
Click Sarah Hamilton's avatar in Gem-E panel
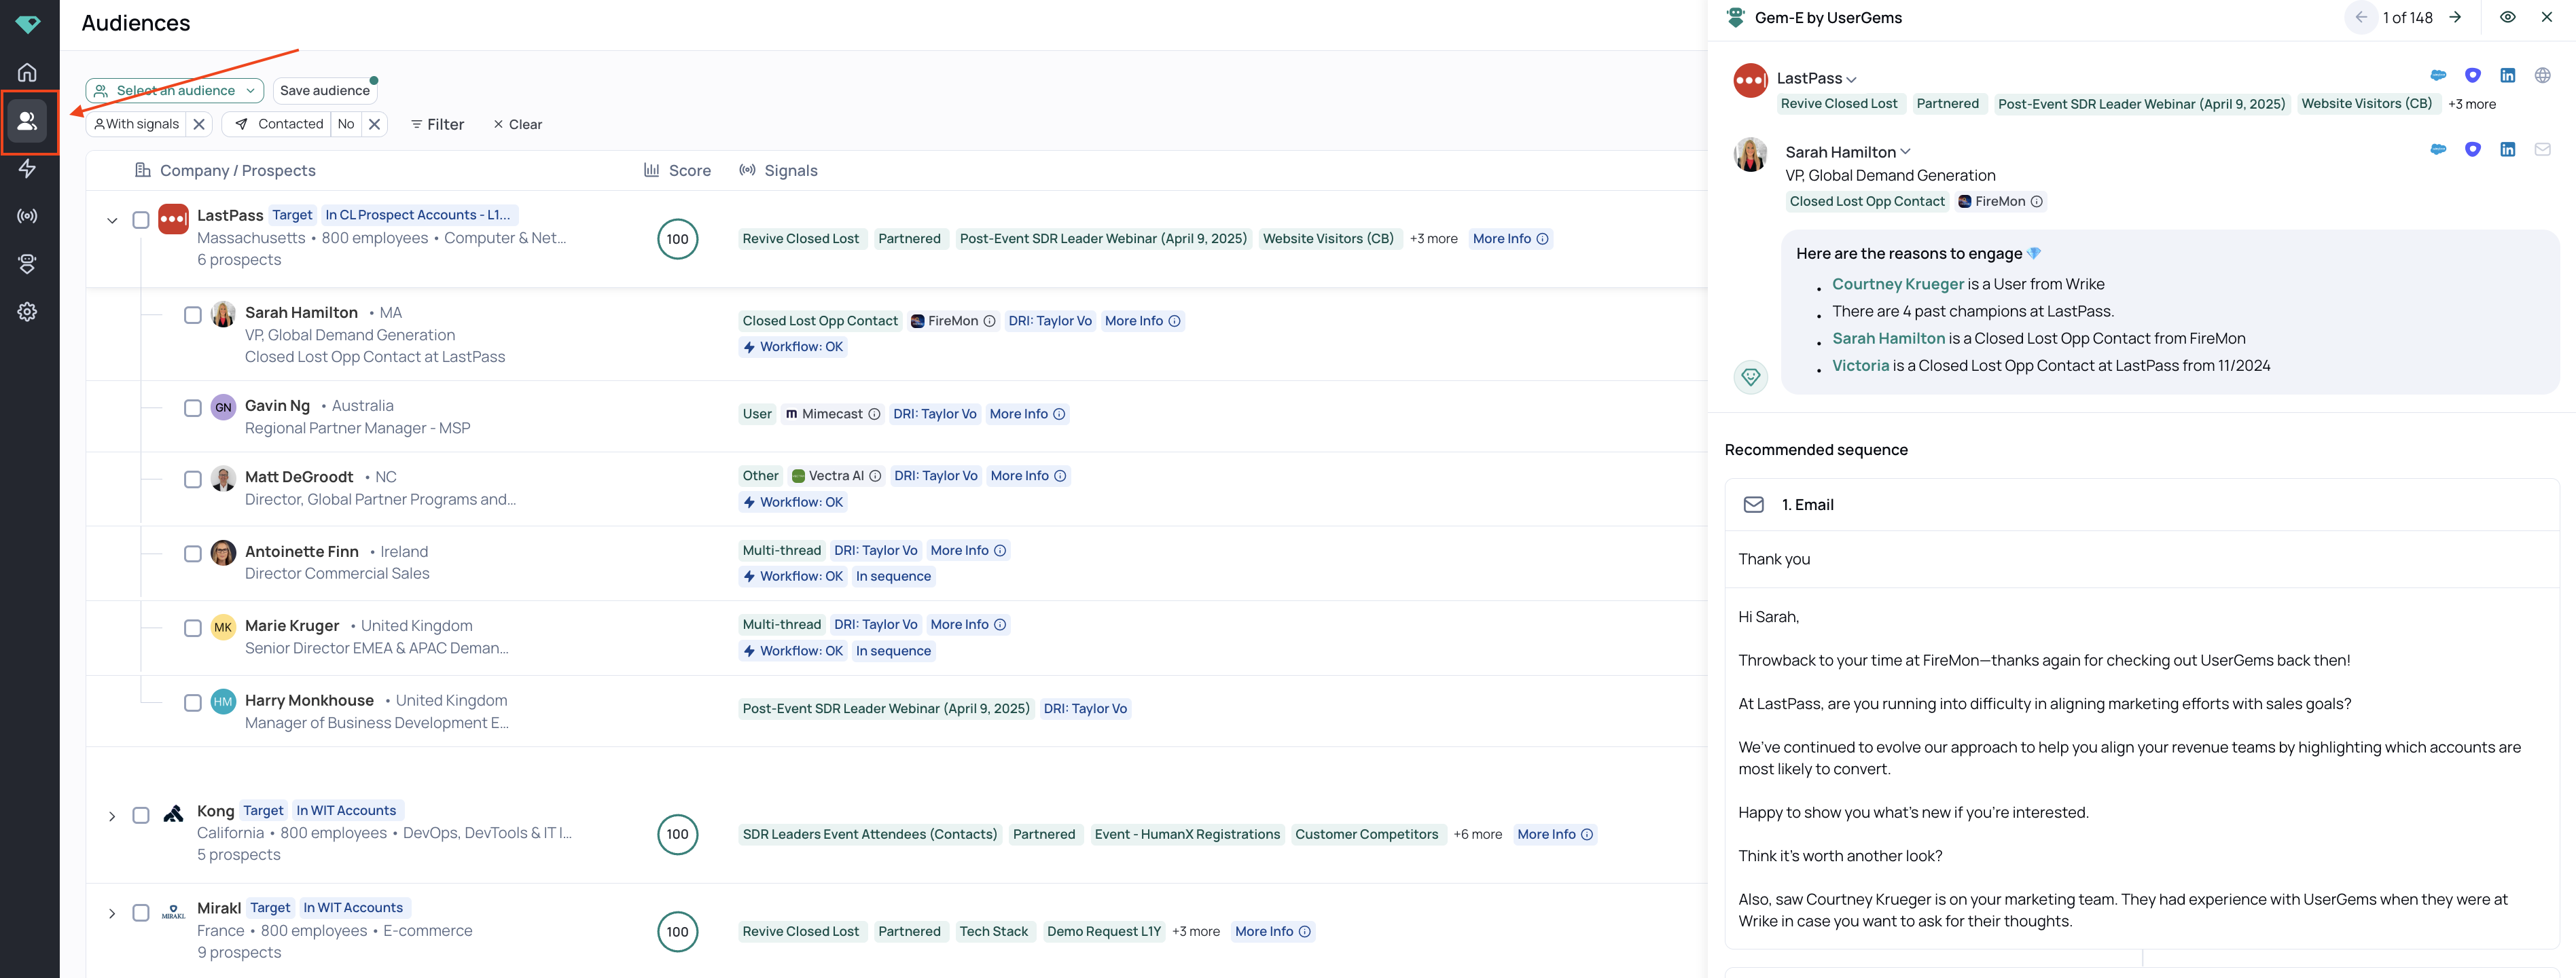tap(1750, 154)
